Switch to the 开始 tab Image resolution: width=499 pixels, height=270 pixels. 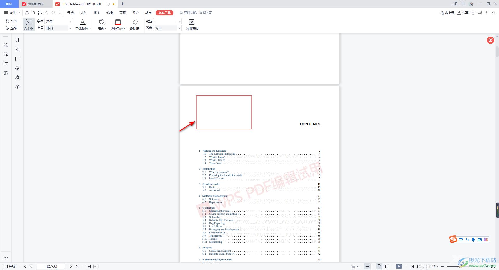[70, 13]
